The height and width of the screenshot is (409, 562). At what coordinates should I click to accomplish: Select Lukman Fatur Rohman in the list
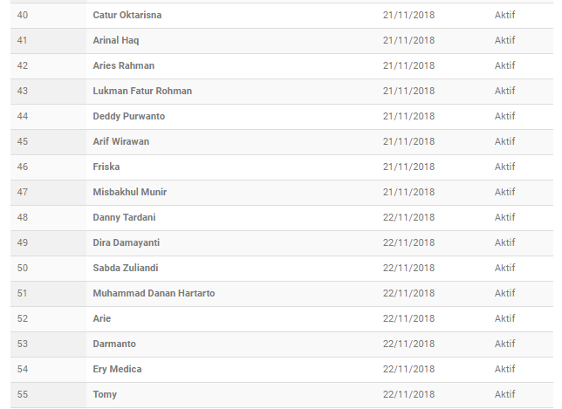click(142, 91)
